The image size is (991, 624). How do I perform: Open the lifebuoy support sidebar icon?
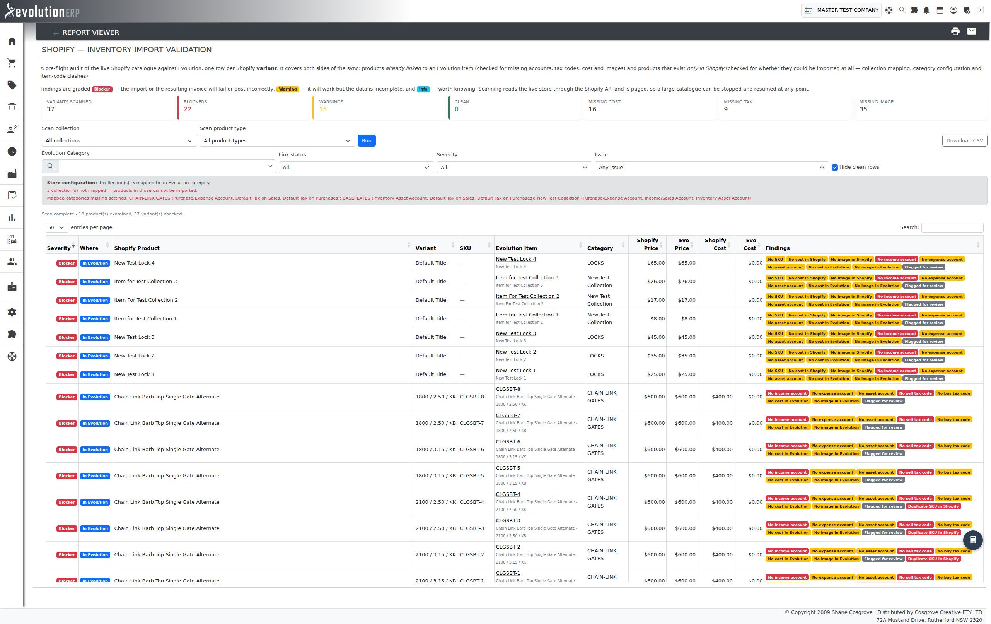tap(12, 356)
